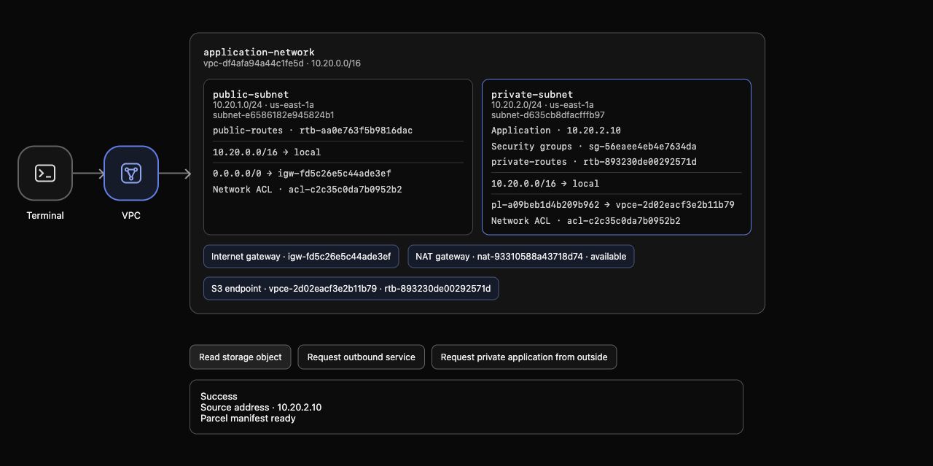Click the Parcel manifest ready message
This screenshot has width=933, height=466.
(248, 419)
